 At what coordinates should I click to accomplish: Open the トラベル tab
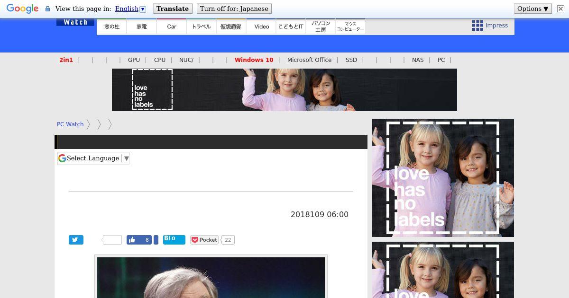coord(201,26)
